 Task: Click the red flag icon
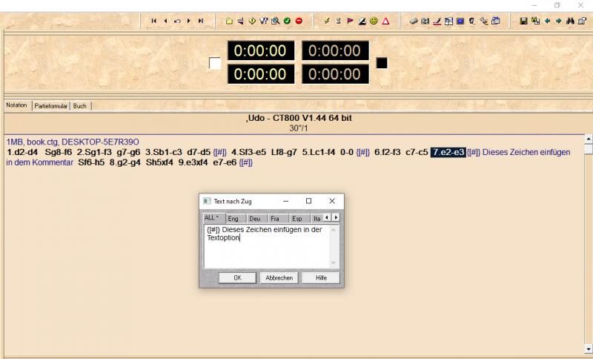coord(350,21)
